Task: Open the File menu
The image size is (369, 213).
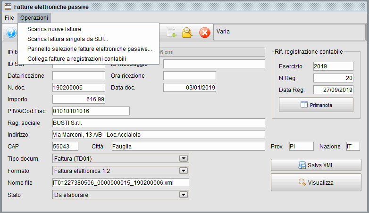Action: [x=9, y=17]
